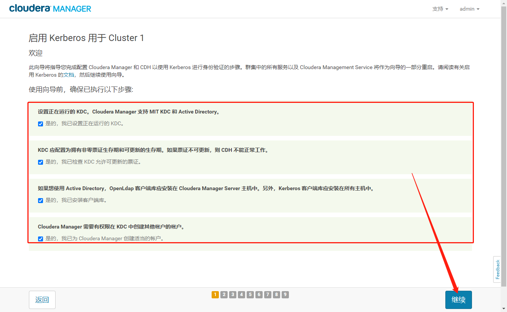Screen dimensions: 507x312
Task: Open the Feedback side tab
Action: tap(497, 269)
